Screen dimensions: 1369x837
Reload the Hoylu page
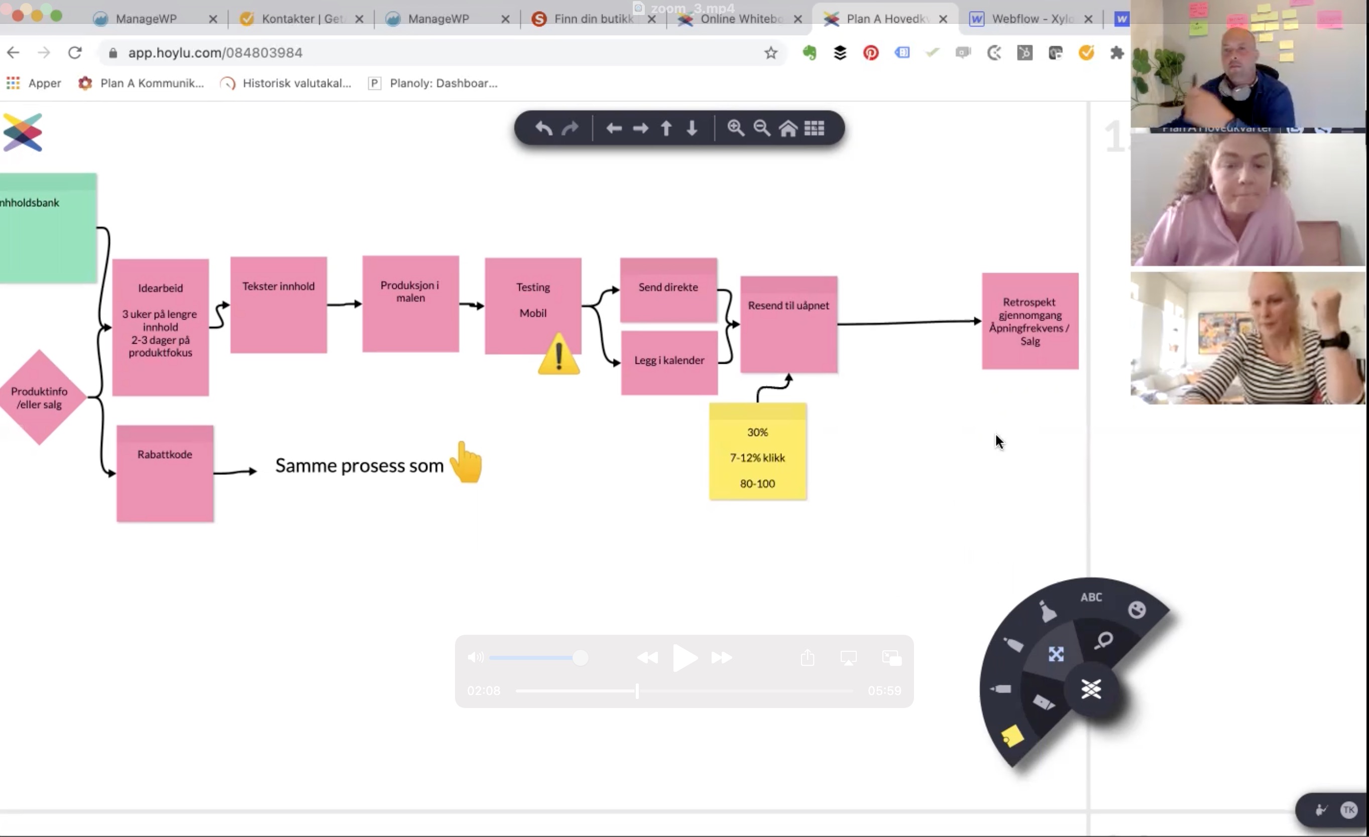coord(75,53)
